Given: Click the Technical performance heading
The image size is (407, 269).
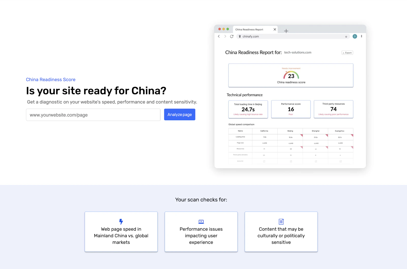Looking at the screenshot, I should tap(245, 95).
